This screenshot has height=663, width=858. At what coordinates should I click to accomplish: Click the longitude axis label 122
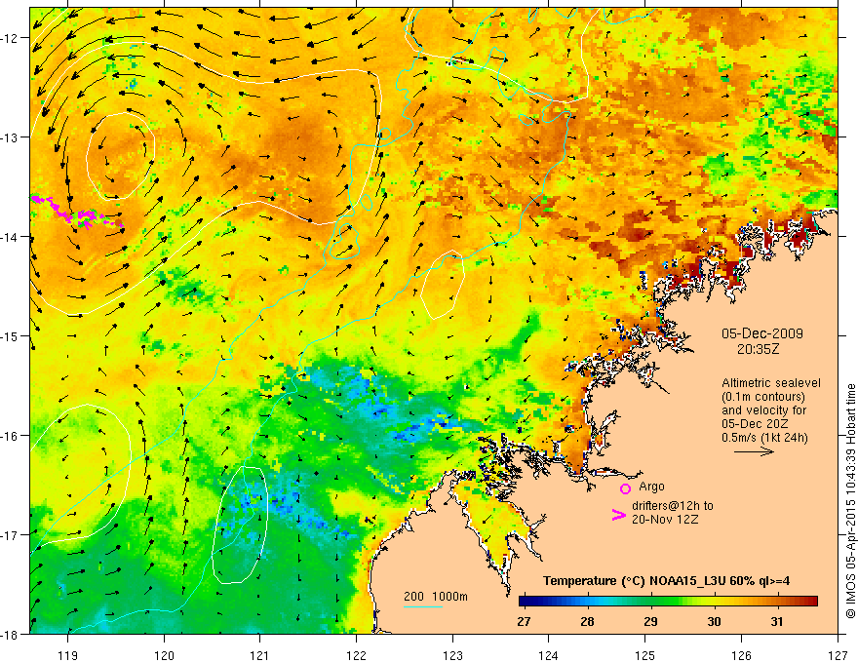click(356, 655)
